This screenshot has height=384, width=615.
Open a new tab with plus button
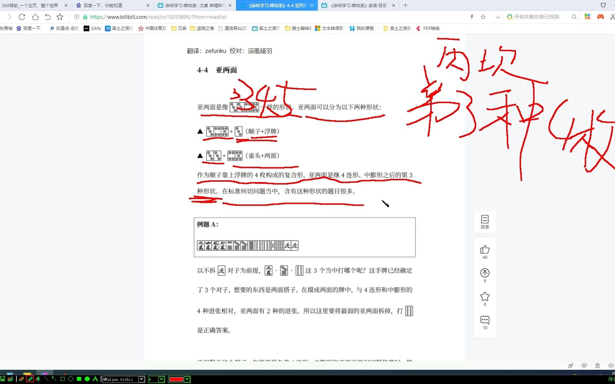[x=405, y=5]
